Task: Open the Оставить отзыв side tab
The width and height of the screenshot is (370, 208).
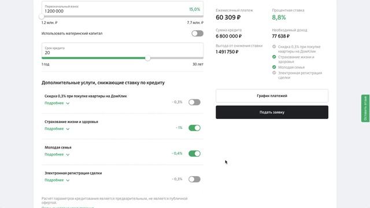Action: 365,108
